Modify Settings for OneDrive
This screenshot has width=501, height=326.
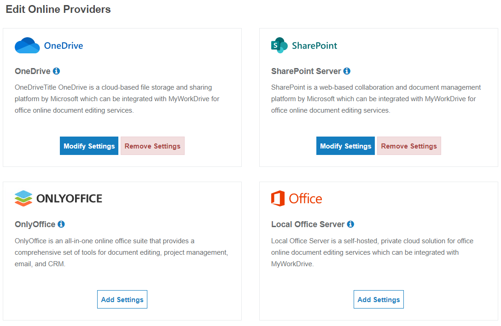(x=89, y=146)
